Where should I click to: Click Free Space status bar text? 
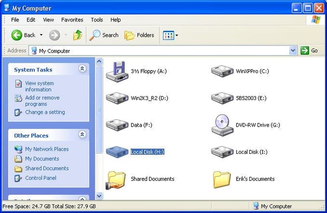(49, 206)
